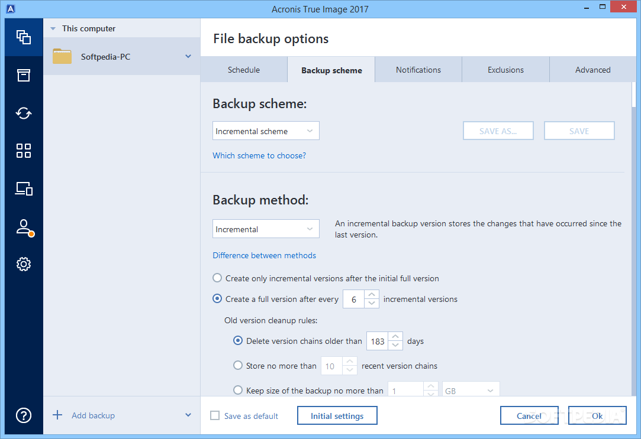Image resolution: width=641 pixels, height=439 pixels.
Task: Click the Softpedia-PC folder icon
Action: click(62, 56)
